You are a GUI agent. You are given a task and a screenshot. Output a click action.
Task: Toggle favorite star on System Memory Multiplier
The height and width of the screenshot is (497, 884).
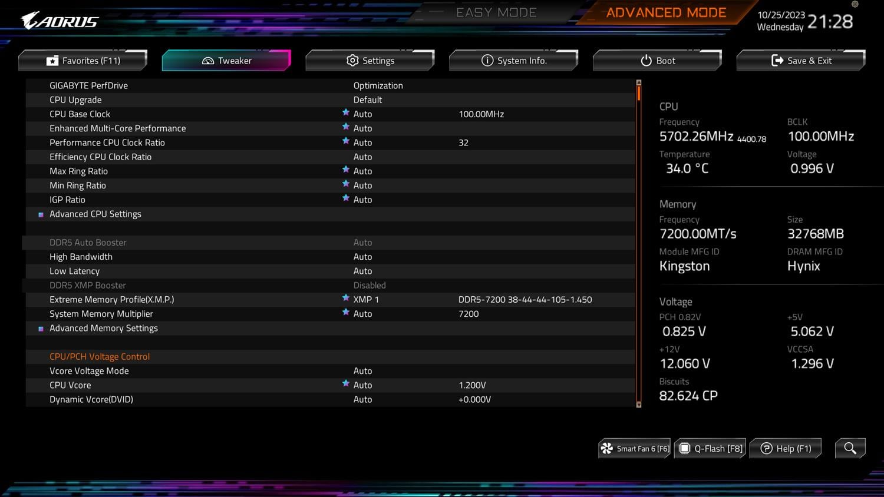click(346, 313)
